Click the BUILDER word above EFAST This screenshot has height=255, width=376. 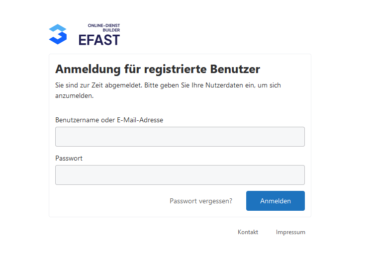111,30
